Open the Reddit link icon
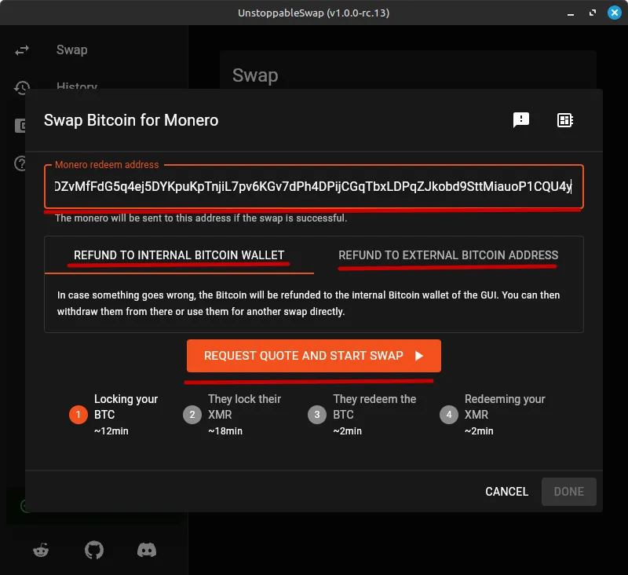The height and width of the screenshot is (575, 628). tap(41, 550)
